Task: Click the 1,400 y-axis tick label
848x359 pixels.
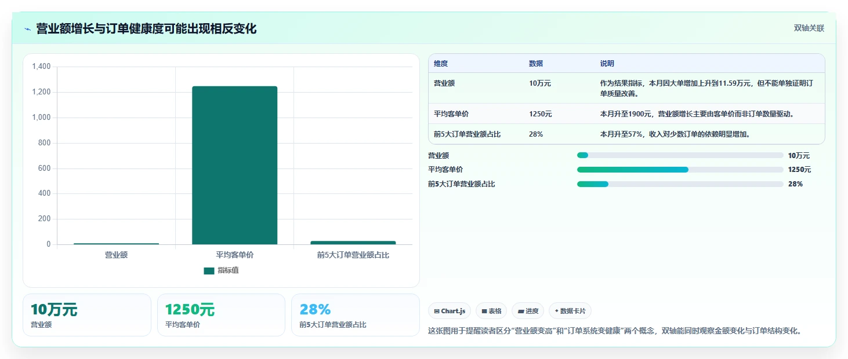Action: coord(41,67)
